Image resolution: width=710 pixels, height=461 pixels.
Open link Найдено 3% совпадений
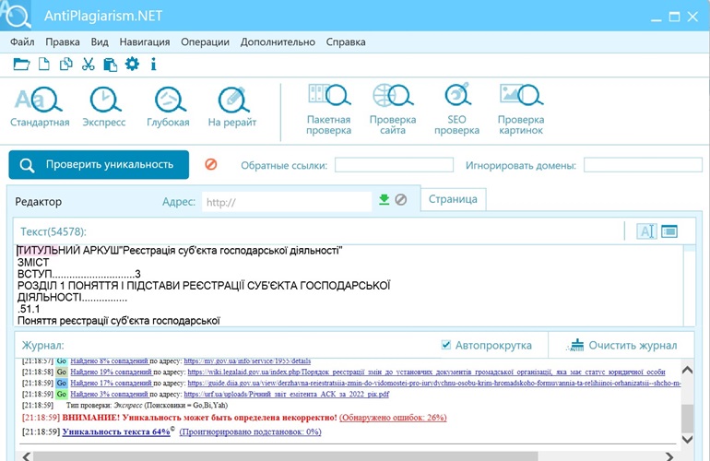point(109,394)
